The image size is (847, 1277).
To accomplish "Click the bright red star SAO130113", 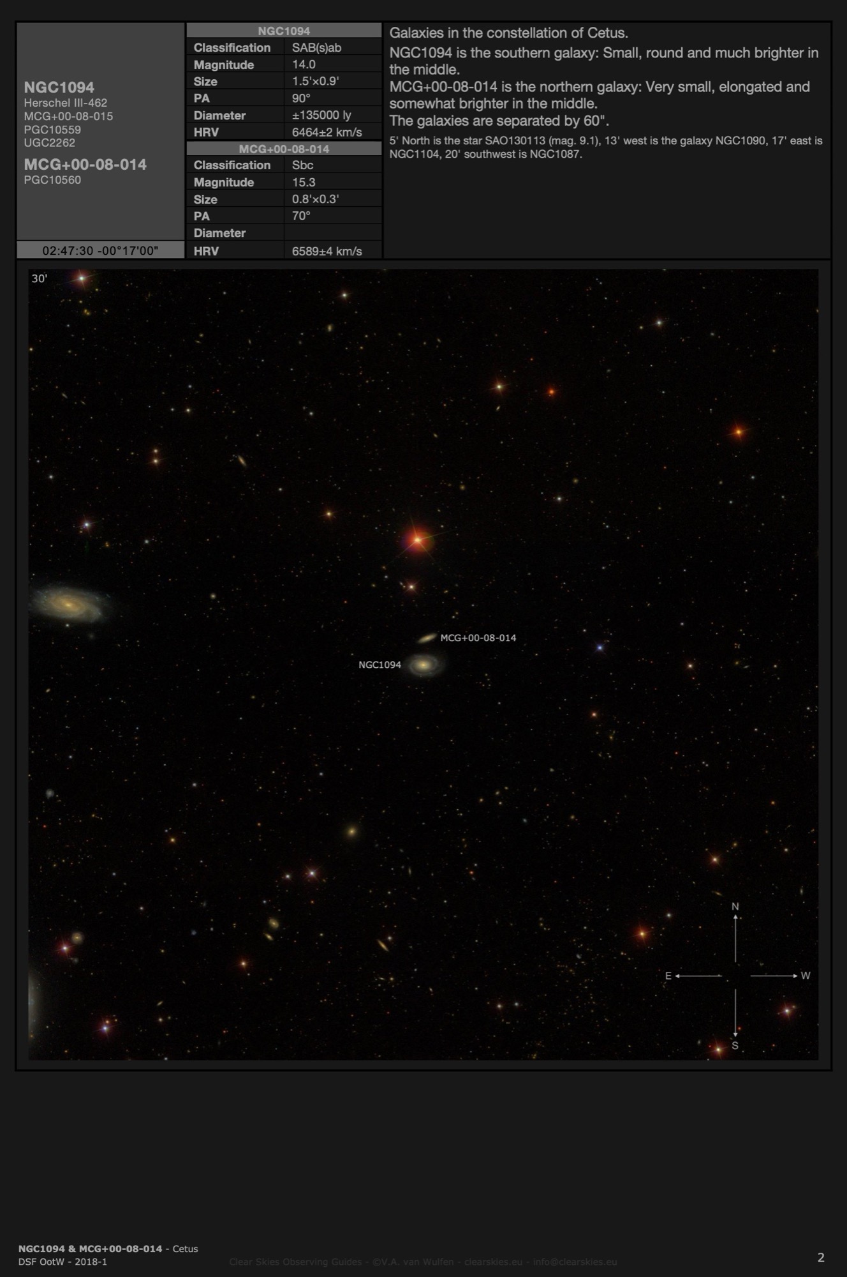I will point(417,540).
